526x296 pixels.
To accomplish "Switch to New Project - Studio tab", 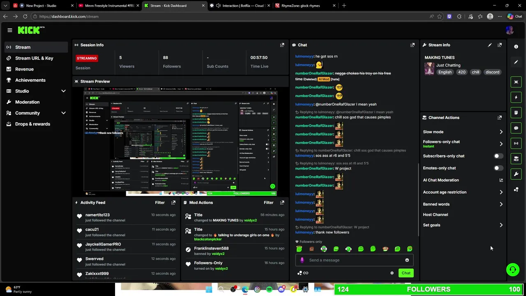I will [43, 6].
